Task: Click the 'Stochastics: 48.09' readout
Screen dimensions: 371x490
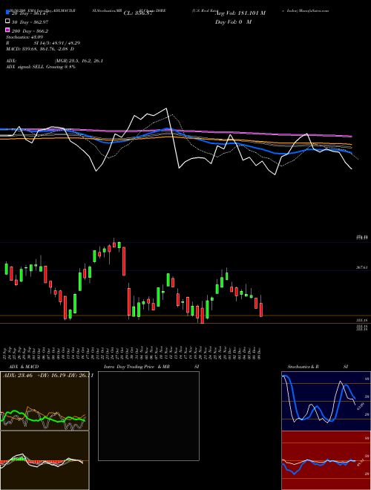Action: coord(23,37)
